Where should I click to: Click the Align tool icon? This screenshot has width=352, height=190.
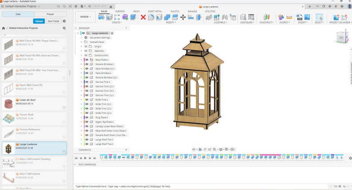coord(191,17)
